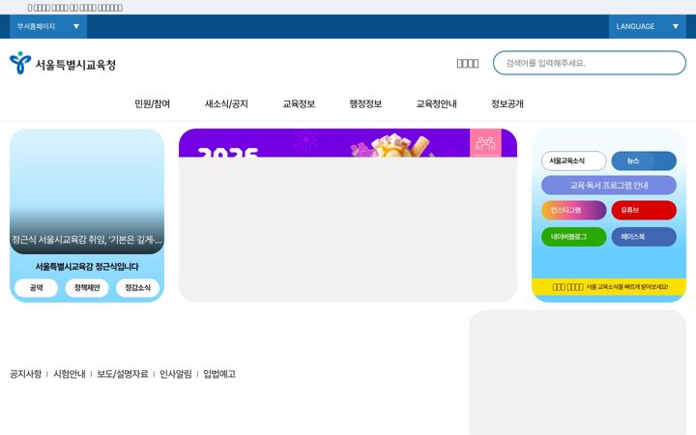Viewport: 696px width, 435px height.
Task: Click the yellow 서울 교육소식 subscribe banner
Action: (x=609, y=287)
